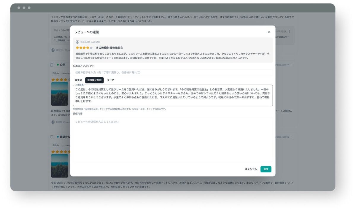Tick the checkbox beside the 公開 review
The image size is (356, 211).
coord(52,65)
